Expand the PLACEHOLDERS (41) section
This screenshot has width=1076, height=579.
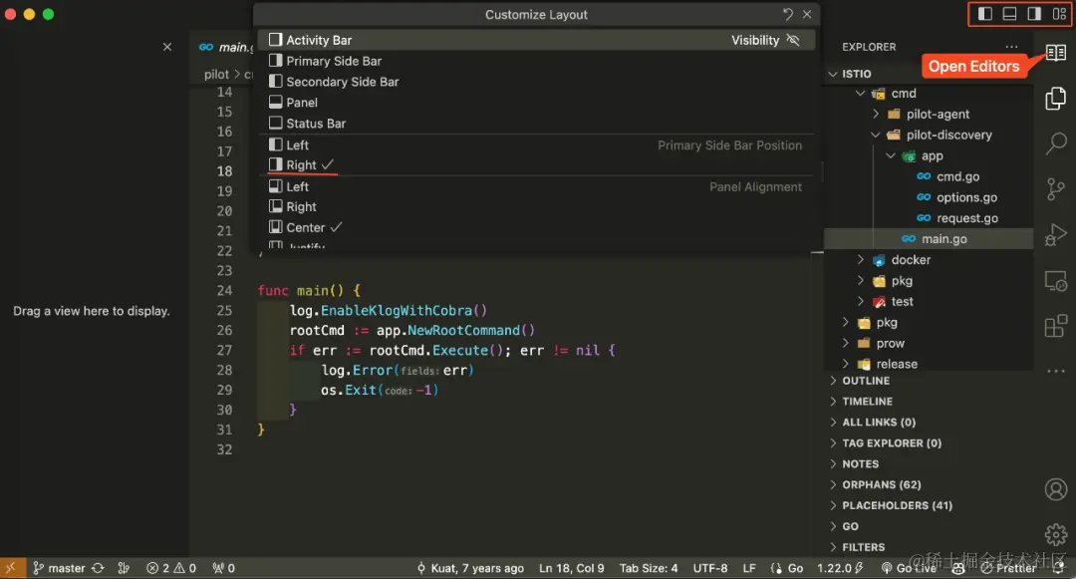929,505
